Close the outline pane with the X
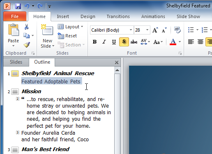This screenshot has height=154, width=212. (x=117, y=62)
